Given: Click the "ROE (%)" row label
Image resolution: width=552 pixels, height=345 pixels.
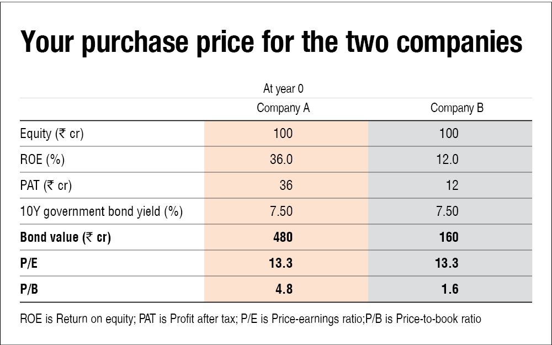Looking at the screenshot, I should tap(43, 160).
